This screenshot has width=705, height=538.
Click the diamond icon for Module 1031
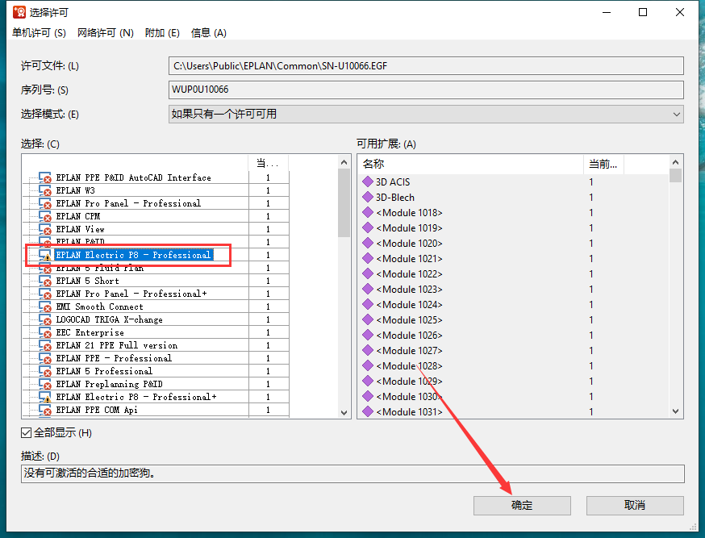click(368, 411)
